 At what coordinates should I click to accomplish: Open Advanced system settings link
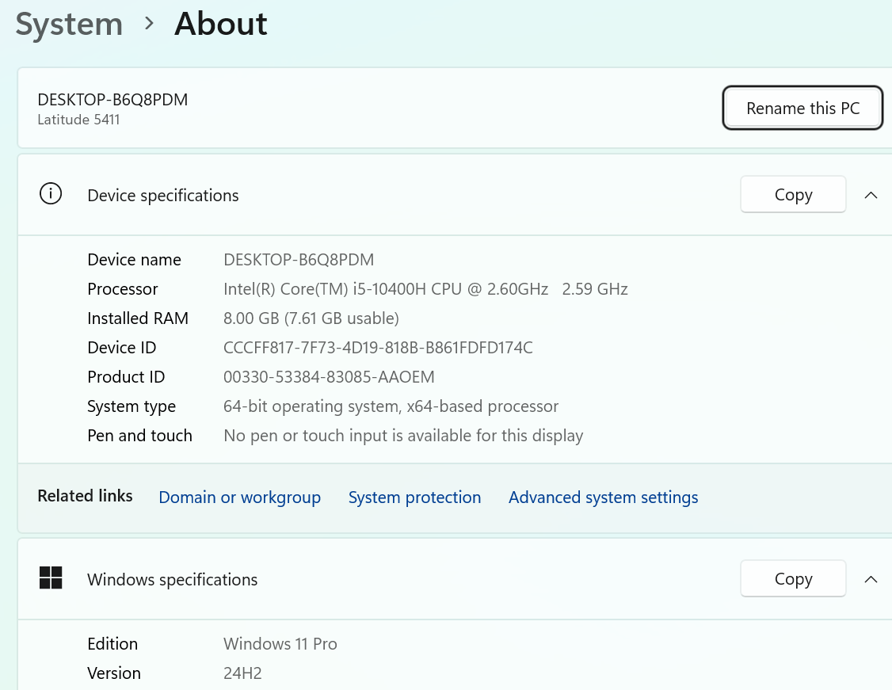click(x=603, y=497)
